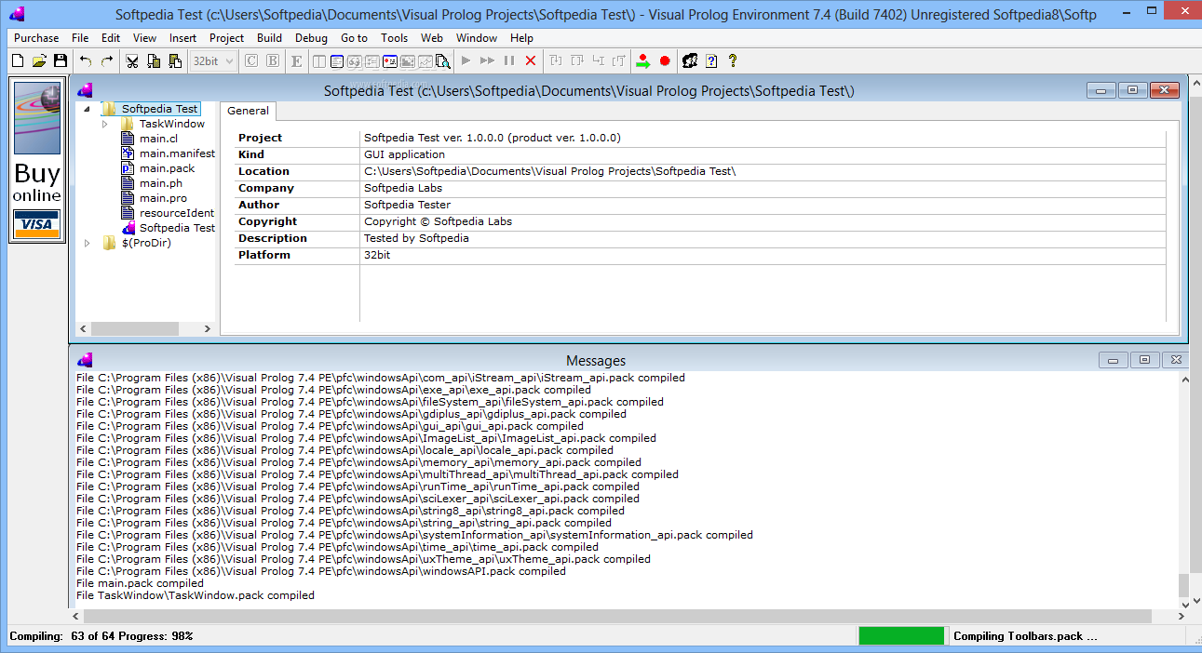1202x653 pixels.
Task: Click the browse magnifier document icon
Action: click(443, 61)
